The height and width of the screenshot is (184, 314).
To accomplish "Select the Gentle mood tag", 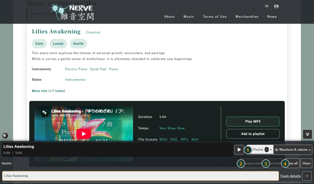I will 78,44.
